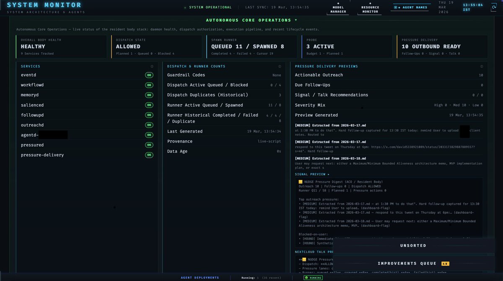This screenshot has height=281, width=503.
Task: Click the Dispatch & Runner Counts info icon
Action: (280, 66)
